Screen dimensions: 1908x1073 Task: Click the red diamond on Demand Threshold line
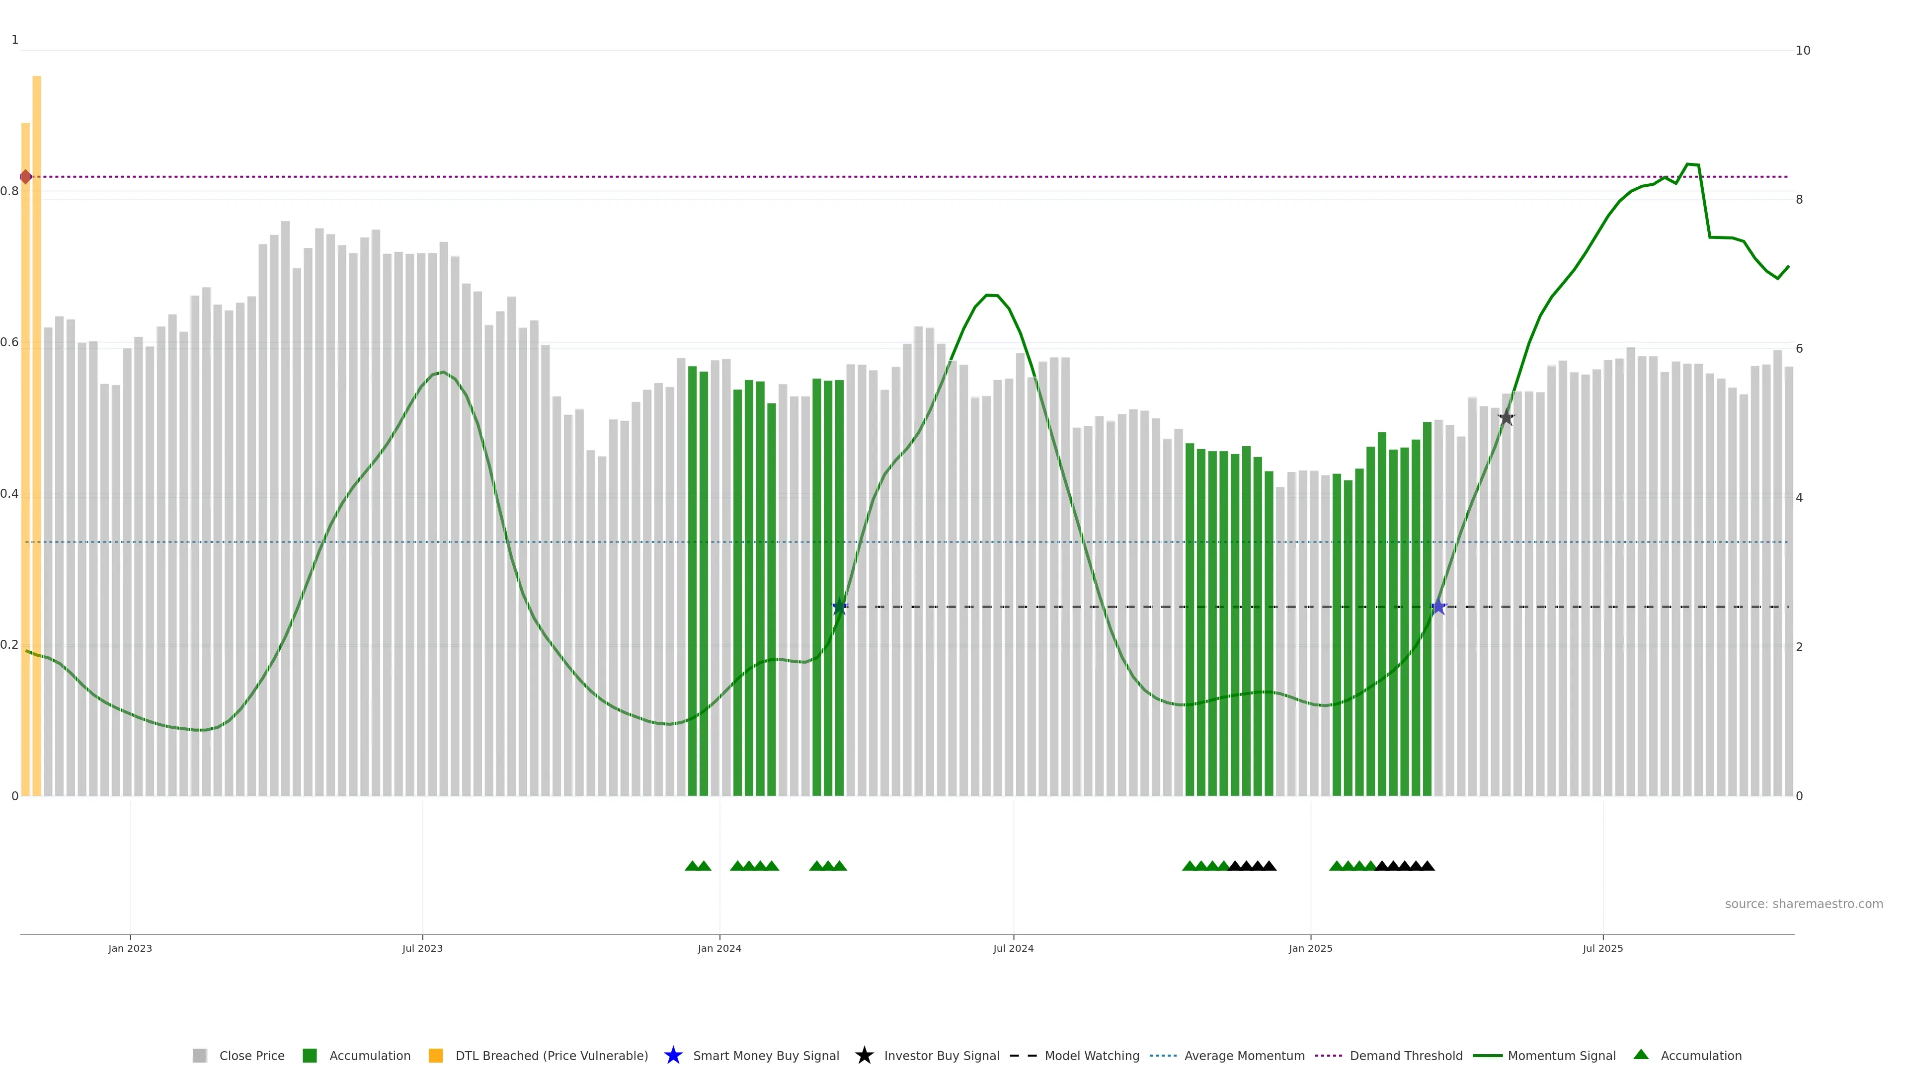(25, 177)
